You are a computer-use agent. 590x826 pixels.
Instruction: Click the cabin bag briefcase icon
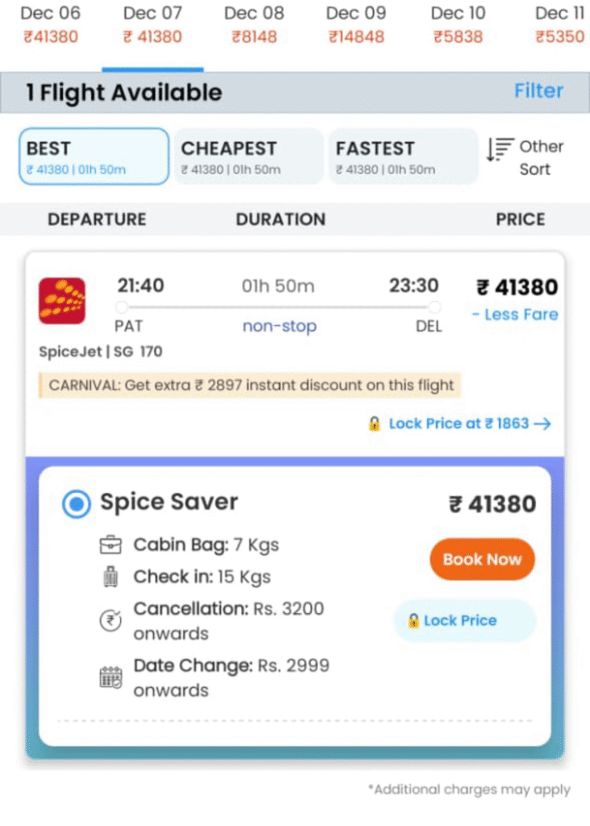(111, 545)
